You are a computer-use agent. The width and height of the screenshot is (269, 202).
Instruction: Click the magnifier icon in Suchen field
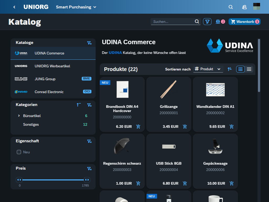(x=197, y=22)
